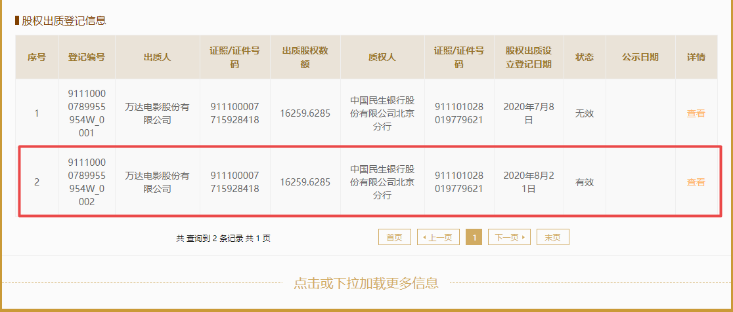Click the 股权出质设立登记日期 column header
Image resolution: width=733 pixels, height=312 pixels.
(x=529, y=58)
